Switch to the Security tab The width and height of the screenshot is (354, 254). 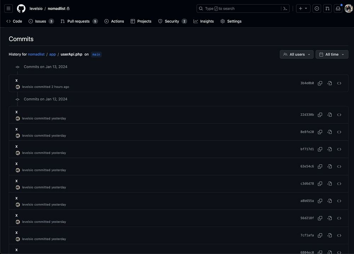[x=173, y=21]
